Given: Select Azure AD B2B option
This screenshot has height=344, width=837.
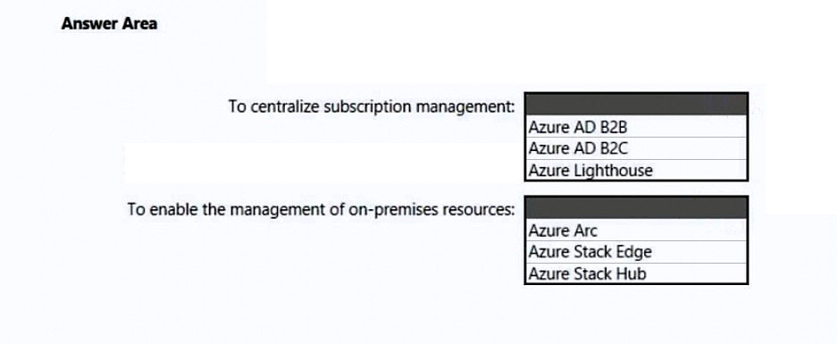Looking at the screenshot, I should point(636,127).
